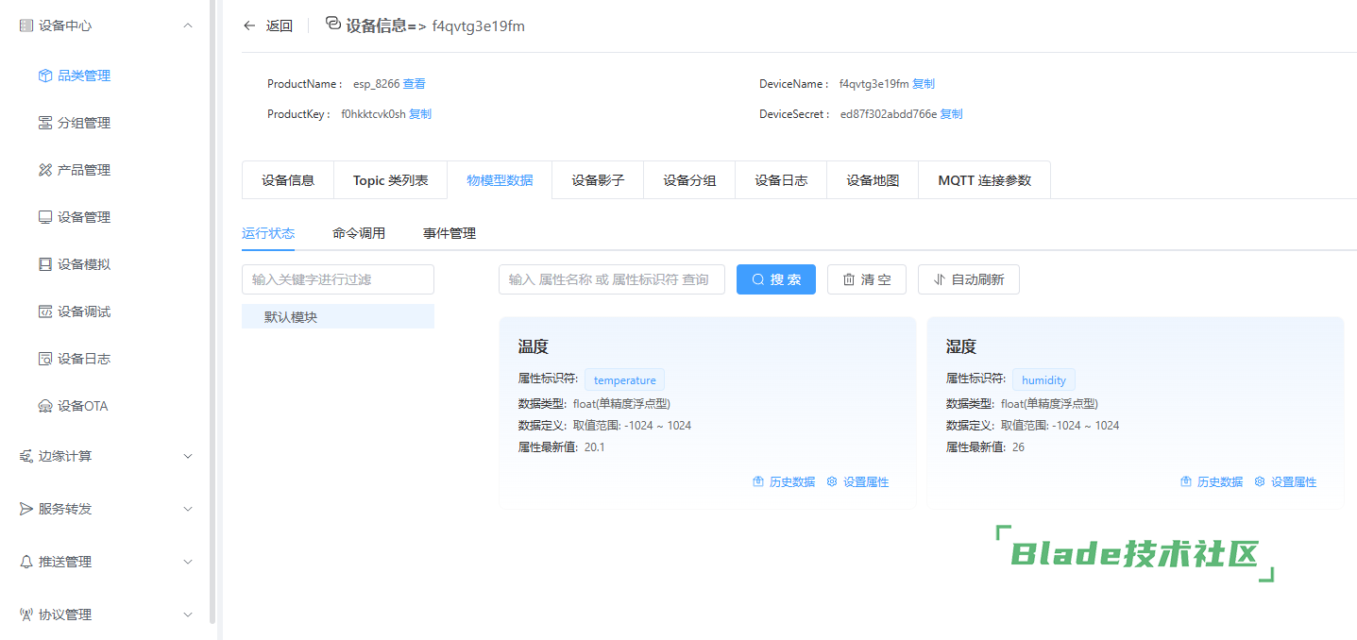This screenshot has width=1357, height=640.
Task: Open the MQTT 连接参数 tab
Action: point(984,180)
